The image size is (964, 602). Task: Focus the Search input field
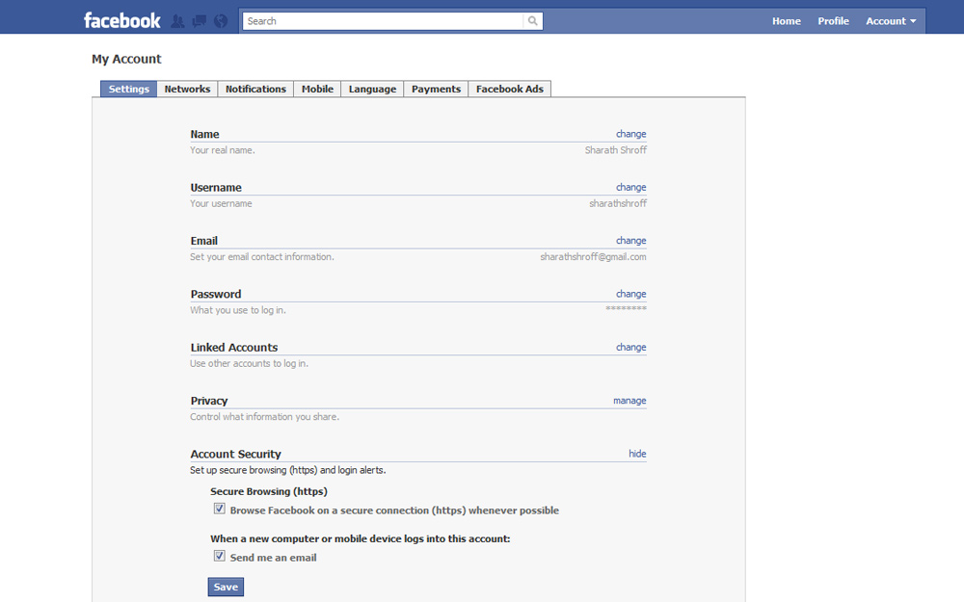(x=383, y=21)
